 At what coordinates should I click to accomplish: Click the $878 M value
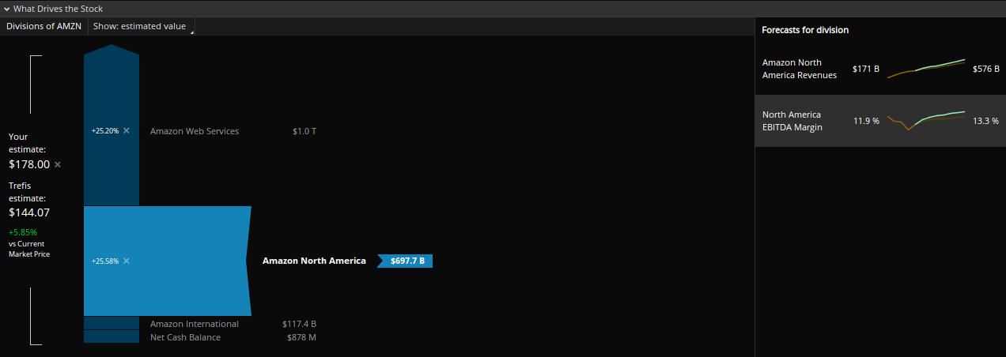(302, 337)
